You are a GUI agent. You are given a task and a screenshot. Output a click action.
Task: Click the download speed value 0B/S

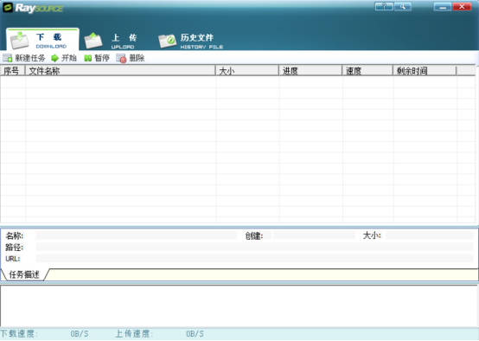tap(80, 334)
